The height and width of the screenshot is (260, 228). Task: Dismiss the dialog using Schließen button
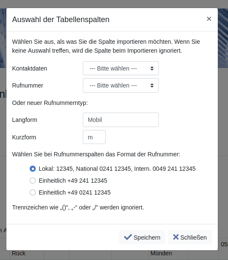click(x=190, y=237)
